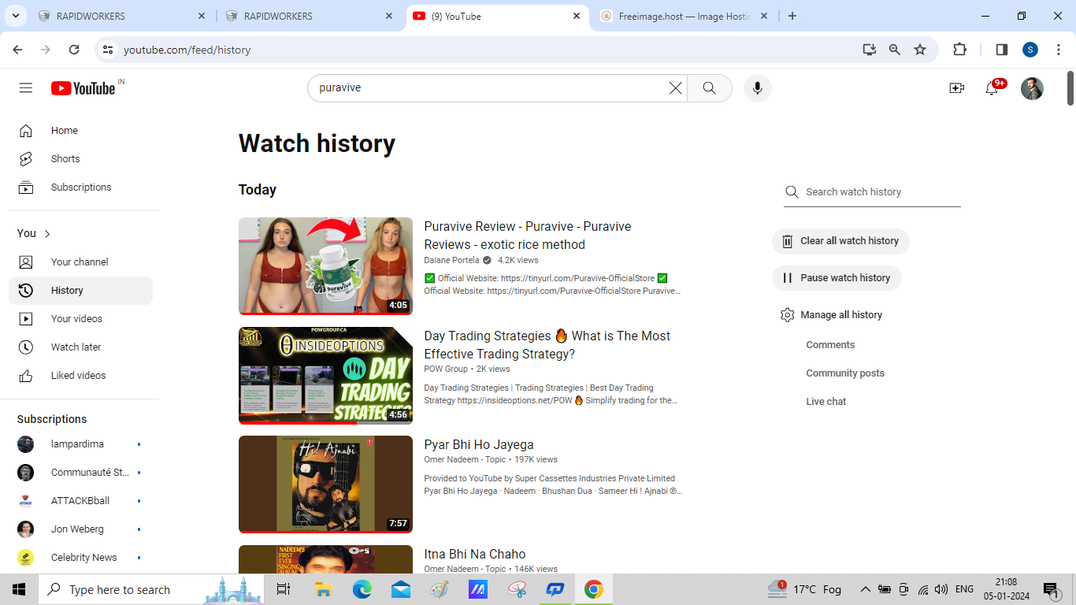Open Your videos
The height and width of the screenshot is (605, 1076).
pyautogui.click(x=80, y=319)
